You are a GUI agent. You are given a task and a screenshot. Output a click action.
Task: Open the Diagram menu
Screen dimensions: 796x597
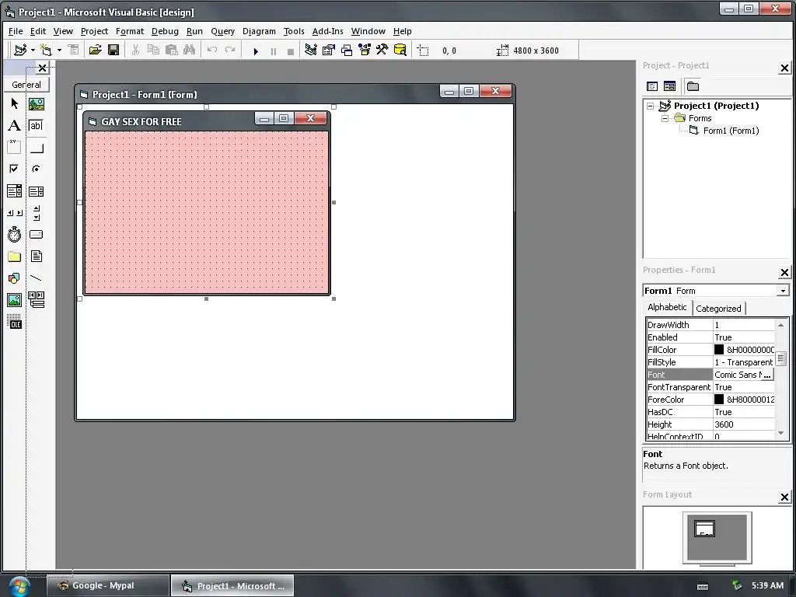pyautogui.click(x=259, y=31)
